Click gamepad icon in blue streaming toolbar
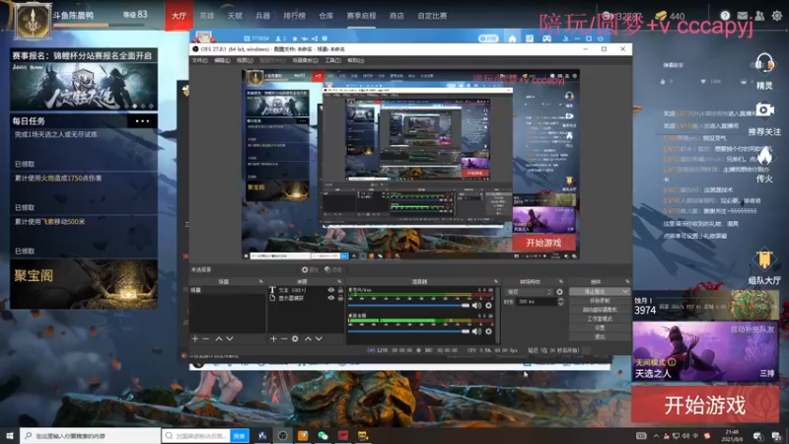This screenshot has width=789, height=444. click(x=547, y=38)
